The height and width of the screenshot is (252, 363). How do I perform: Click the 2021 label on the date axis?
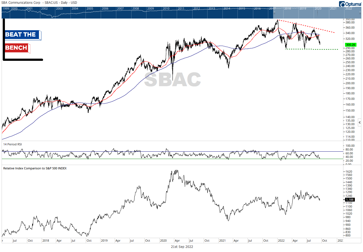point(222,241)
